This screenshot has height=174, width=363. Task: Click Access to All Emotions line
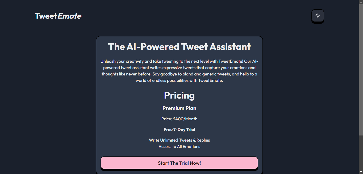[x=179, y=146]
